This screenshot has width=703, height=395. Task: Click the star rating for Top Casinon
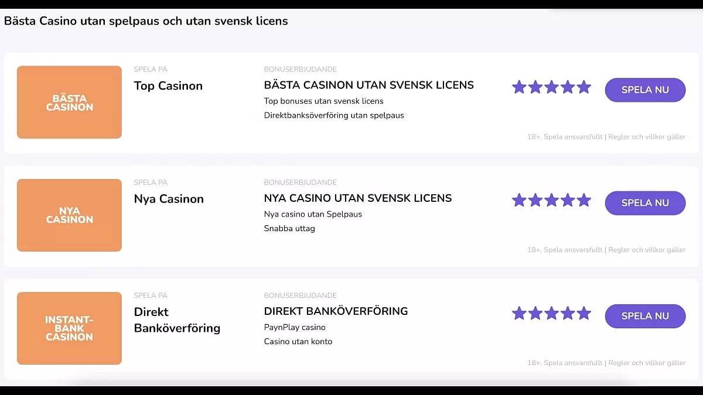click(551, 87)
